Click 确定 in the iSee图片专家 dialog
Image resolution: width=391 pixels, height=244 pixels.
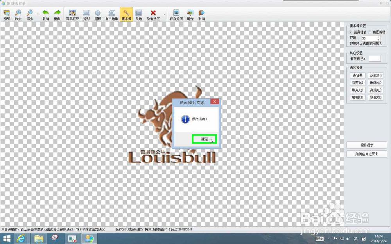click(204, 139)
